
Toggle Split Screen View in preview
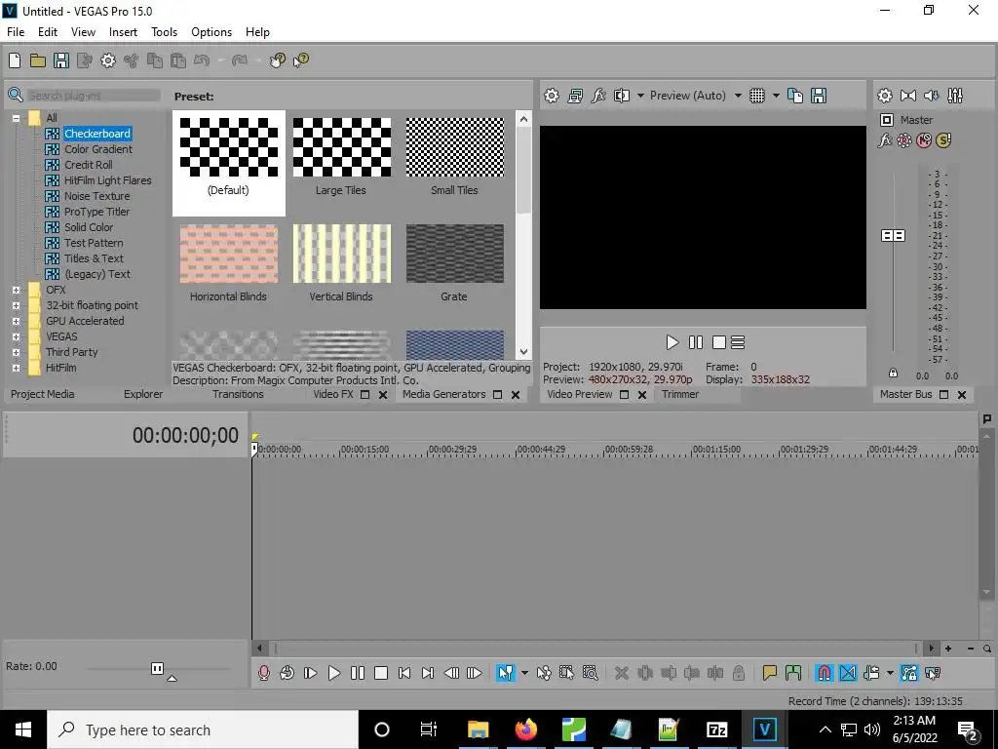[621, 96]
